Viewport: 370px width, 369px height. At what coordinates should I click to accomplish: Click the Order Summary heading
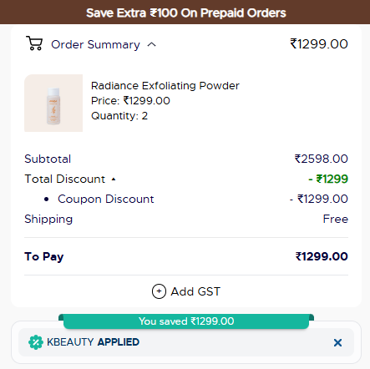click(x=95, y=44)
